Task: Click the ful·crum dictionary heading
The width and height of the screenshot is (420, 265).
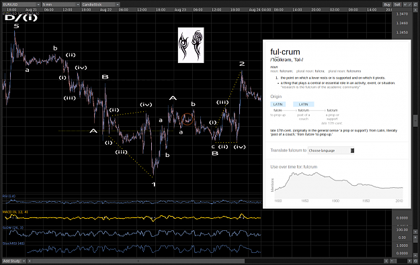Action: pyautogui.click(x=285, y=52)
